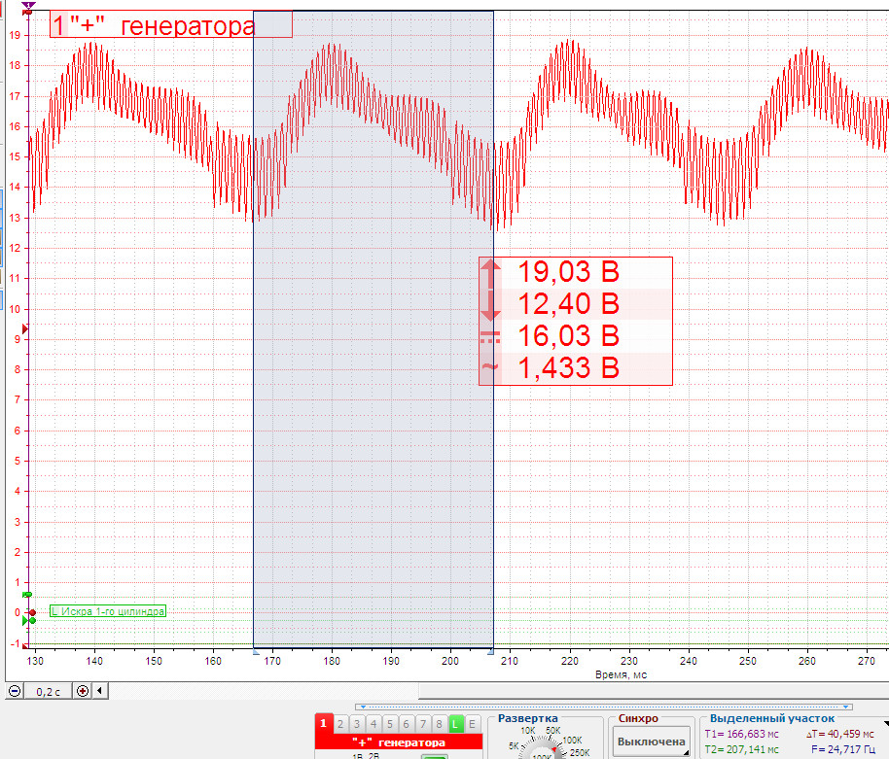This screenshot has height=759, width=889.
Task: Select the green L channel tab
Action: coord(455,724)
